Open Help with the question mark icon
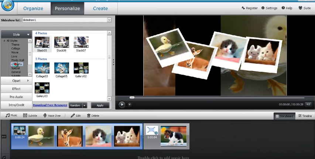The image size is (315, 159). (283, 8)
